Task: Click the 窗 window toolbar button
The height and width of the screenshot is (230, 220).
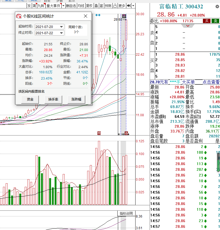Action: pos(101,6)
